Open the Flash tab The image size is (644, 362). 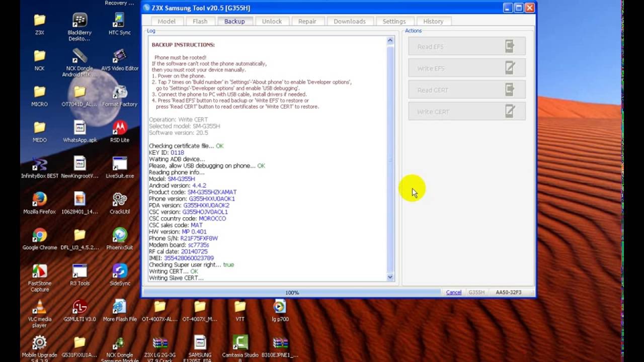(200, 21)
